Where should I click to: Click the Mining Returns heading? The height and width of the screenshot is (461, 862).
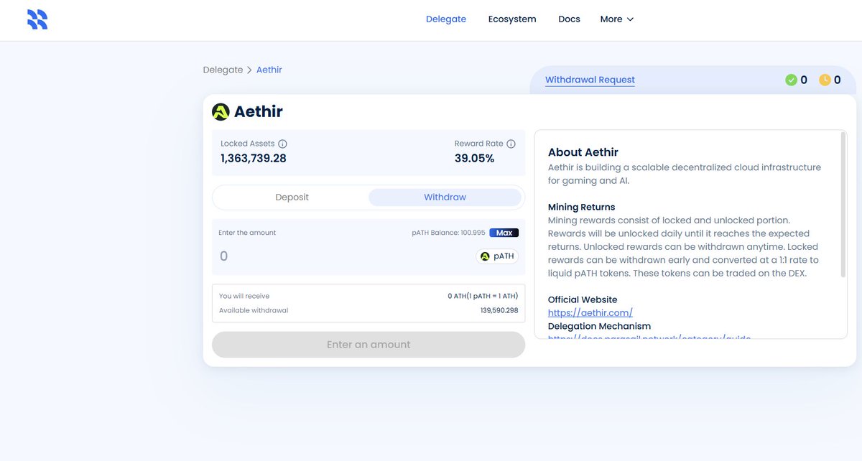[x=581, y=207]
